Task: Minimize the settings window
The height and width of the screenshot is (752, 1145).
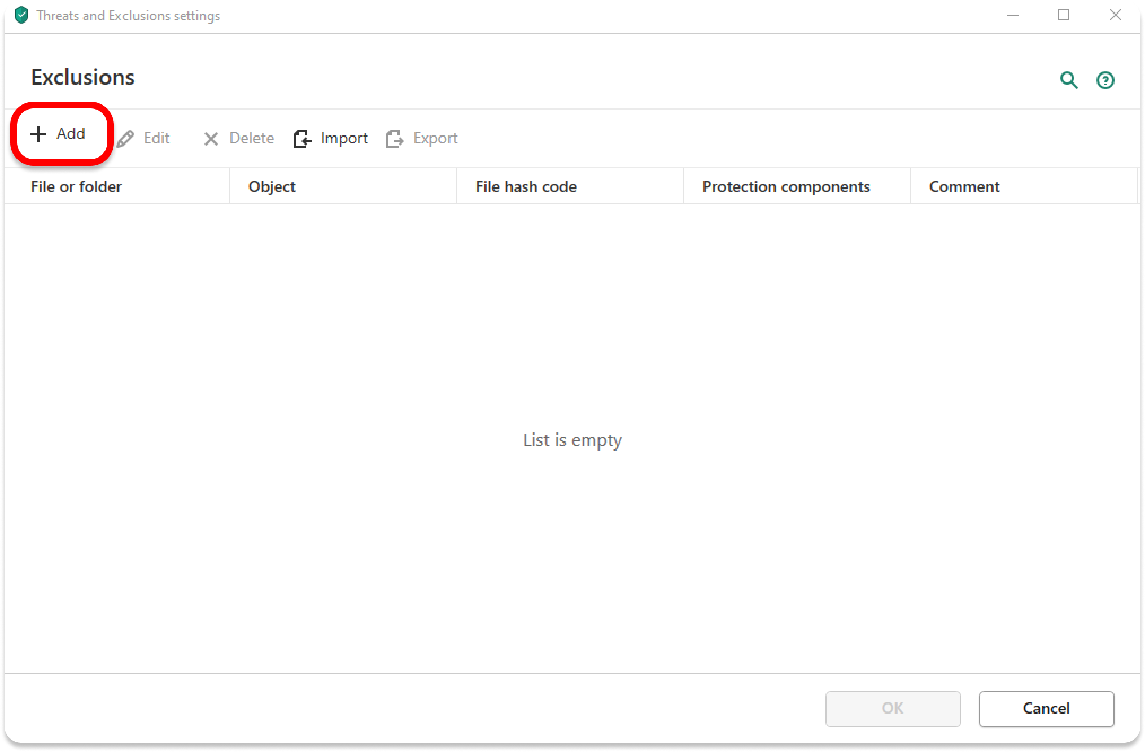Action: coord(1013,15)
